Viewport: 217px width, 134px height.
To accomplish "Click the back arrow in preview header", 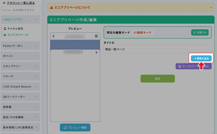I will click(x=54, y=36).
